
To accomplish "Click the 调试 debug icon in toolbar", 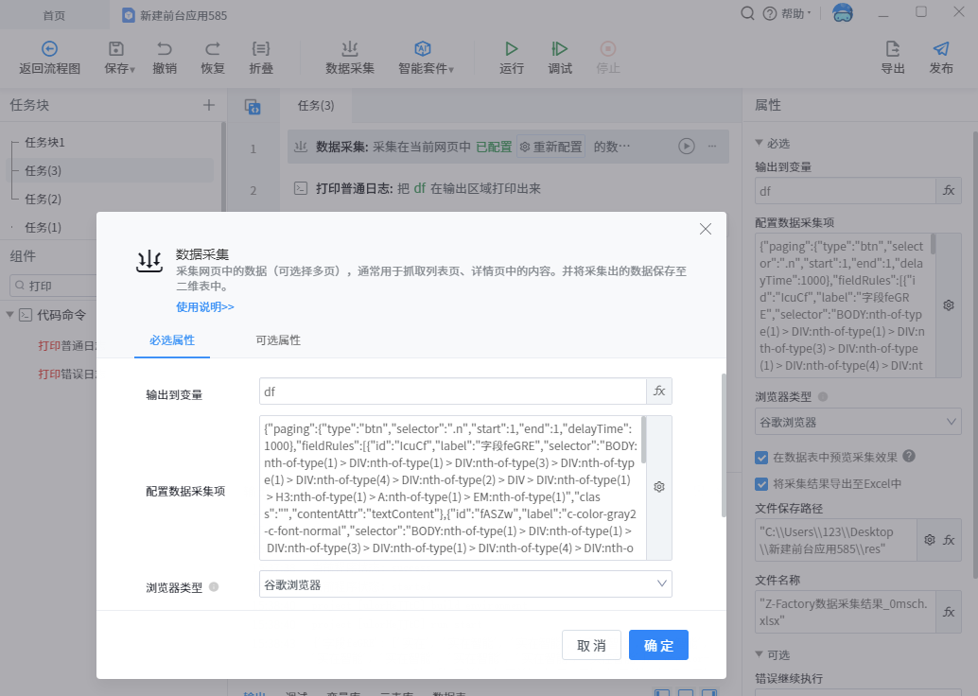I will [560, 49].
